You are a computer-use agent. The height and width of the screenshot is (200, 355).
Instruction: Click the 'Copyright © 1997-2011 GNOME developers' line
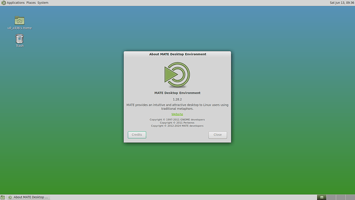click(x=177, y=120)
